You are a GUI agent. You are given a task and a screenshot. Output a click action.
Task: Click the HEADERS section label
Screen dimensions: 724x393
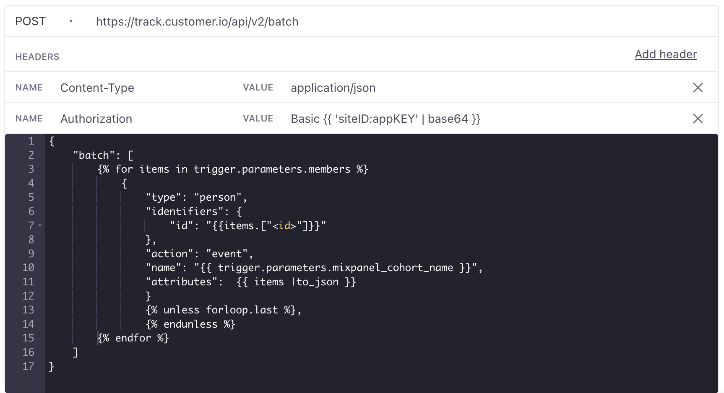(37, 57)
